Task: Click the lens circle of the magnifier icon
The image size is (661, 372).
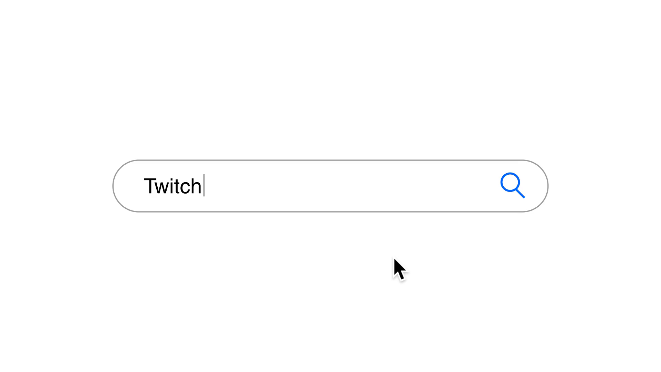Action: (x=510, y=183)
